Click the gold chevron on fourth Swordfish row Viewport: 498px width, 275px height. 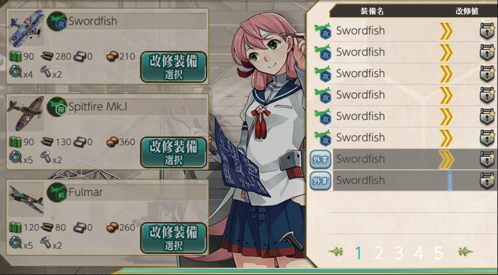click(446, 95)
